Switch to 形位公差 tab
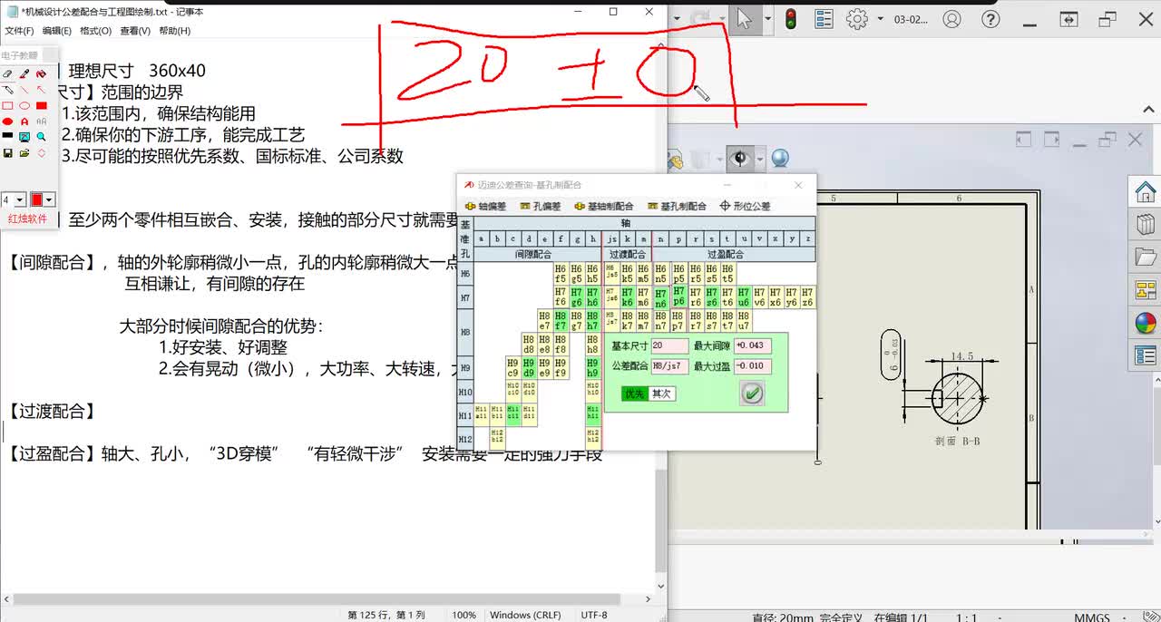 (x=746, y=206)
